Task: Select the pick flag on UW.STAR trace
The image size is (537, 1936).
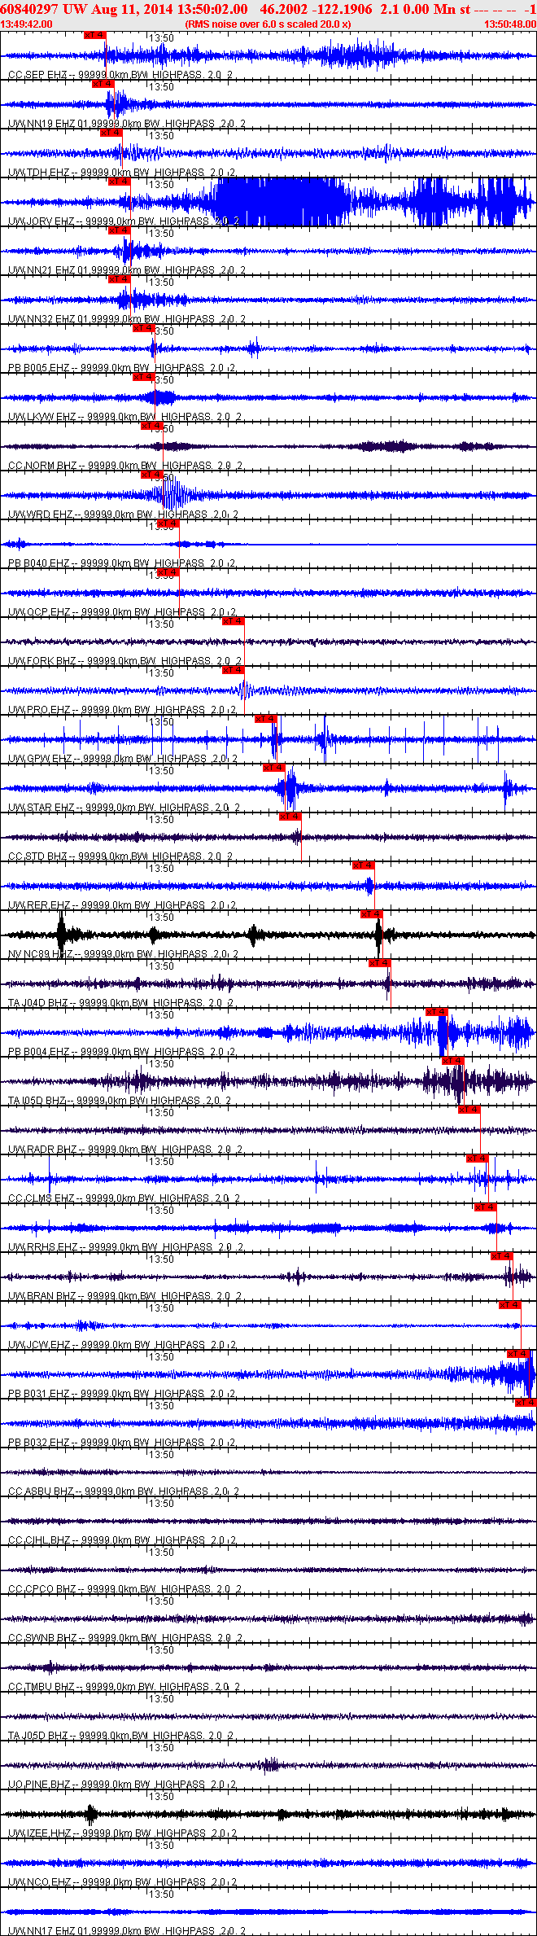Action: 273,768
